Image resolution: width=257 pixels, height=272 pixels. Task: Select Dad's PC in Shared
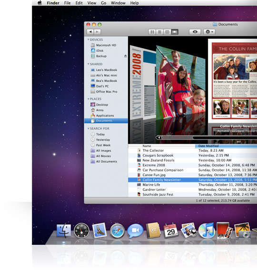click(106, 86)
